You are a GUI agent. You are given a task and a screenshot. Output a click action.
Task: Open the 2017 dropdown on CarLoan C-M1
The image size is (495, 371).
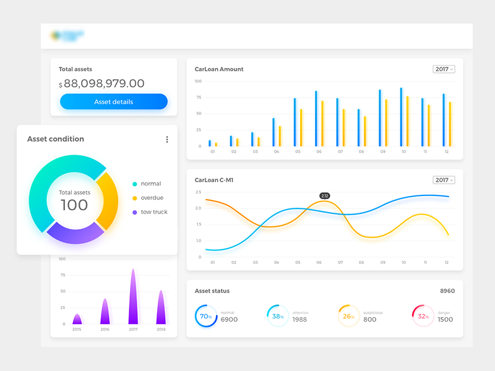point(444,179)
